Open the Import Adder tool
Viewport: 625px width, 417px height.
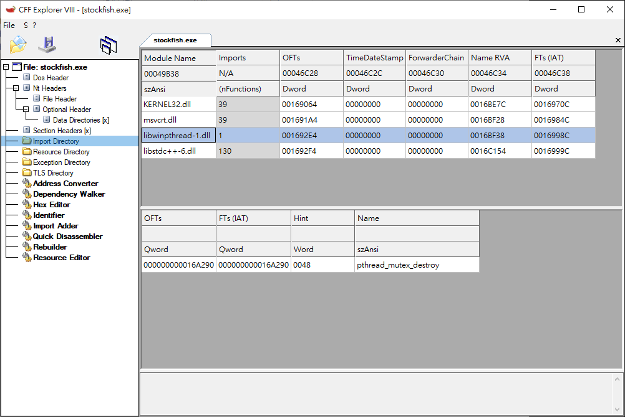(56, 226)
